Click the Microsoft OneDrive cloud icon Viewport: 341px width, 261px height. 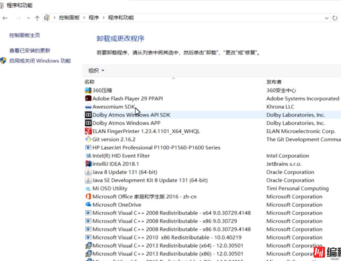click(x=88, y=205)
